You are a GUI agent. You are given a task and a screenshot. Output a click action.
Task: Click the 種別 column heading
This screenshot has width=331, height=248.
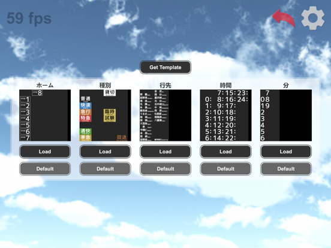coord(105,85)
